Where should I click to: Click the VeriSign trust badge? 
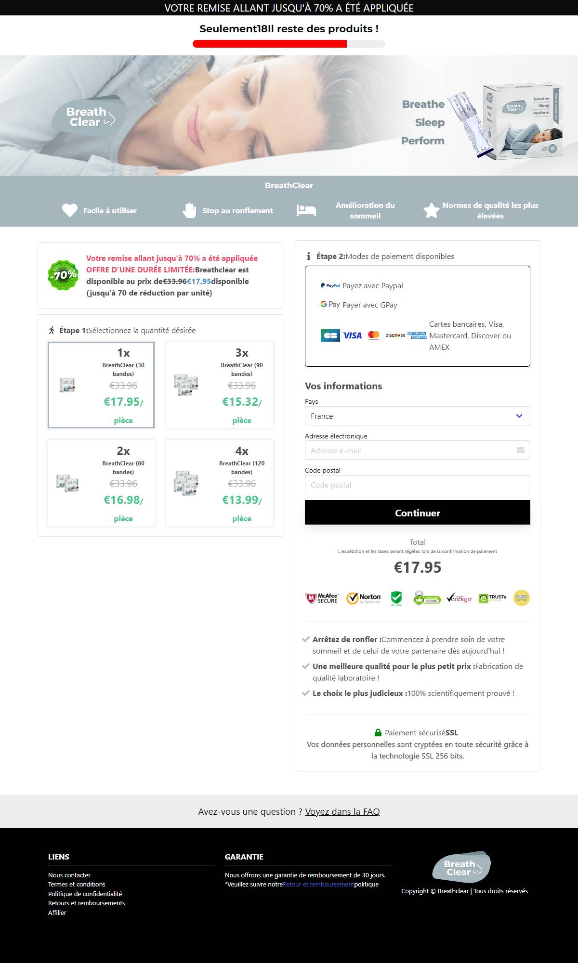click(x=459, y=598)
